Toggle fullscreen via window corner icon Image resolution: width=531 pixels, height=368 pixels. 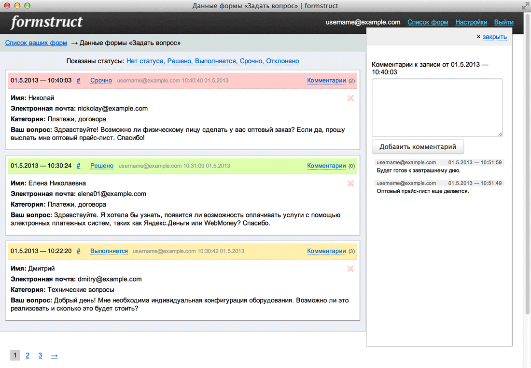(525, 6)
